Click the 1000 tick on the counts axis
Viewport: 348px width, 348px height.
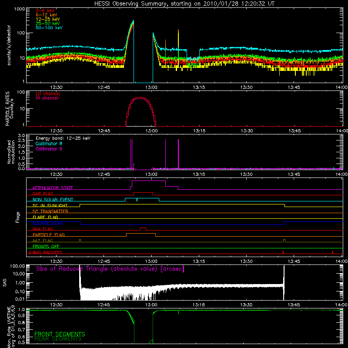20,9
